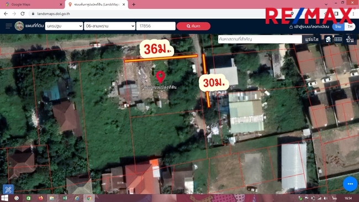Close the Google Maps tab

click(x=61, y=4)
